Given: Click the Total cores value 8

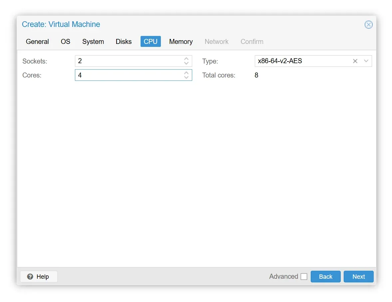Looking at the screenshot, I should point(256,75).
